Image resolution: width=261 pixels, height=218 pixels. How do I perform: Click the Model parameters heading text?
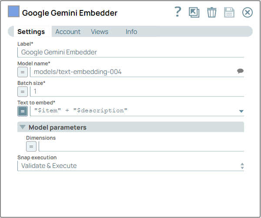(57, 127)
